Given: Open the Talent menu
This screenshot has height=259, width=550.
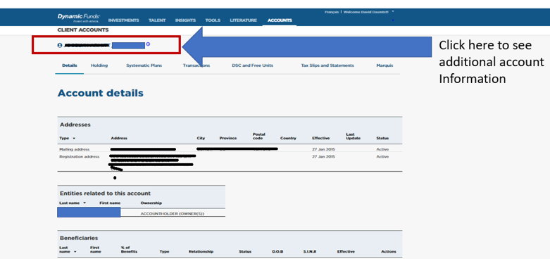Looking at the screenshot, I should (x=157, y=20).
